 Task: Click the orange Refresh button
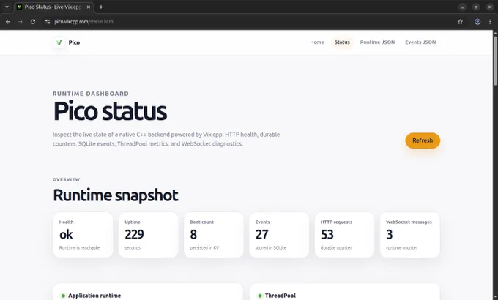tap(423, 140)
